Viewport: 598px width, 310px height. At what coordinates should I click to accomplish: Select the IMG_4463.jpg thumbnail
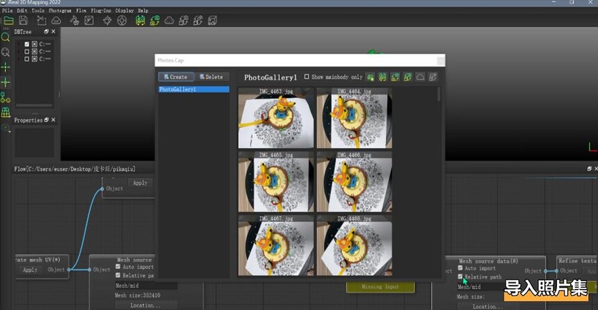276,118
